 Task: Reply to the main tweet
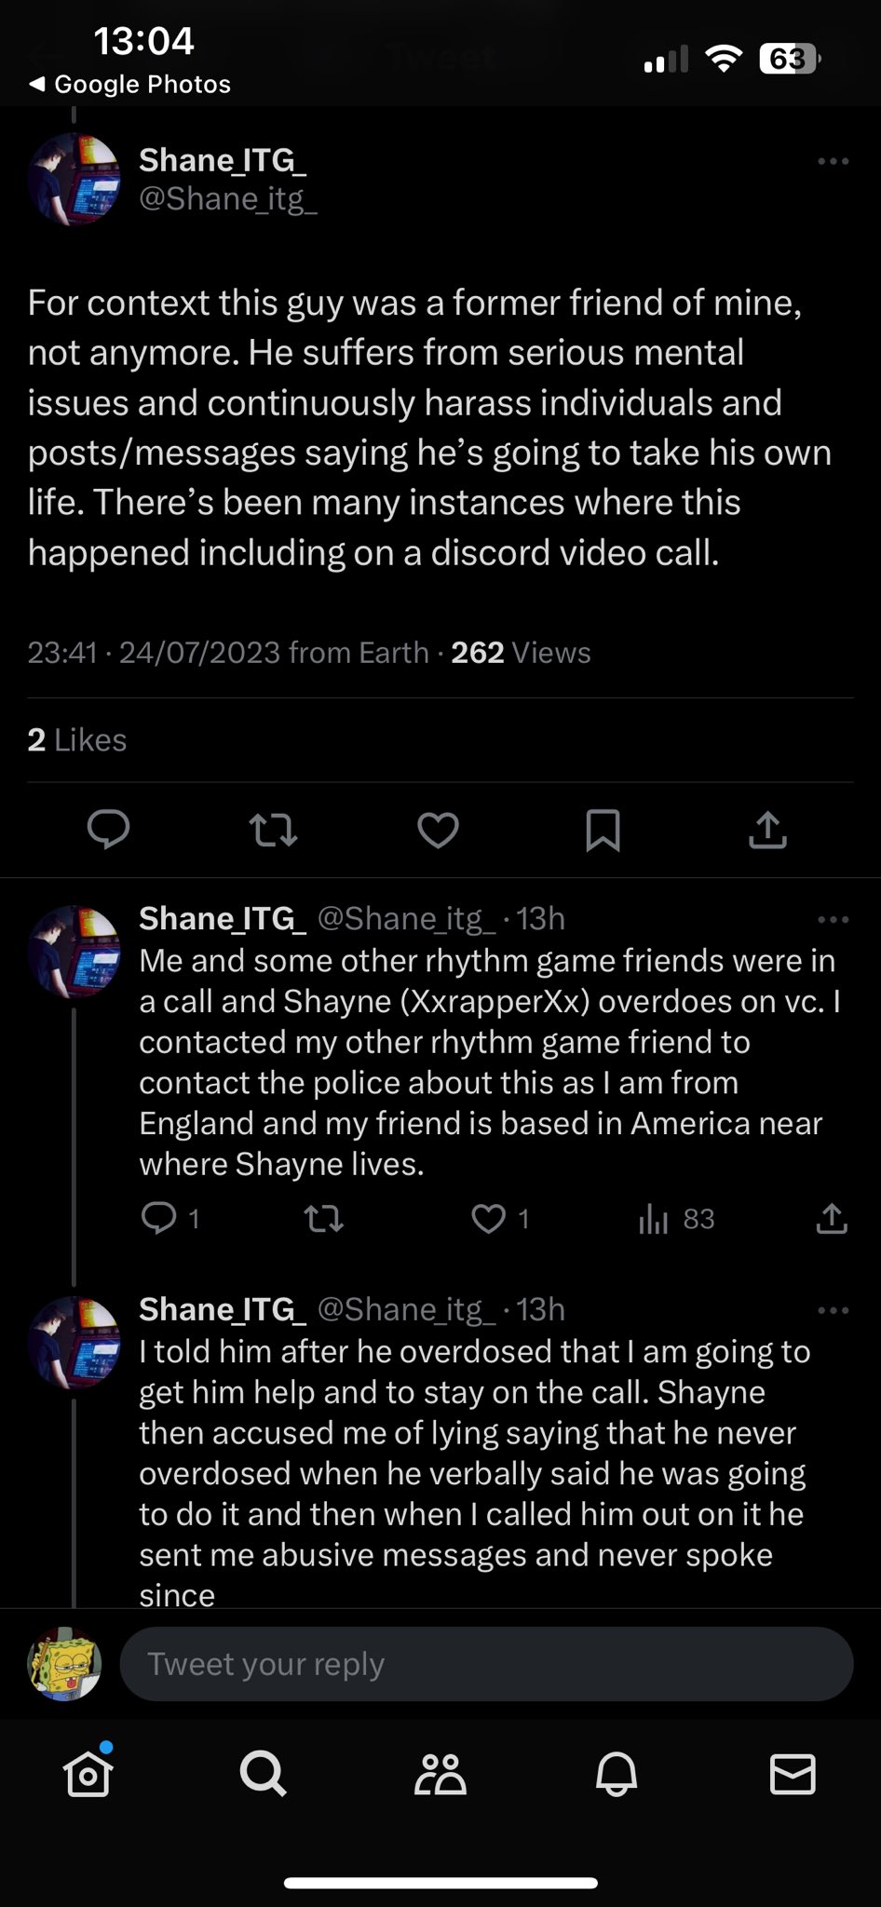(108, 830)
